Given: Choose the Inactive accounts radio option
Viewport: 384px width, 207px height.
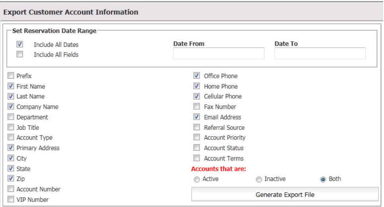Looking at the screenshot, I should (x=259, y=179).
